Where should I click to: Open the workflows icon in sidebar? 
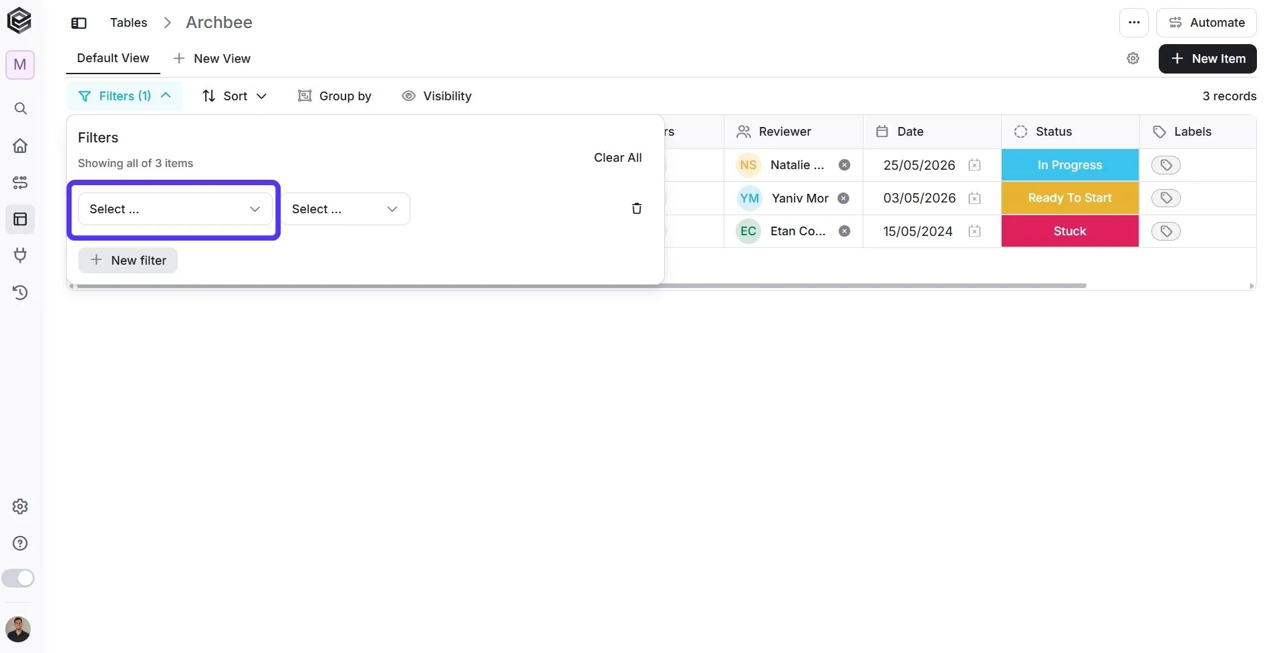tap(21, 182)
